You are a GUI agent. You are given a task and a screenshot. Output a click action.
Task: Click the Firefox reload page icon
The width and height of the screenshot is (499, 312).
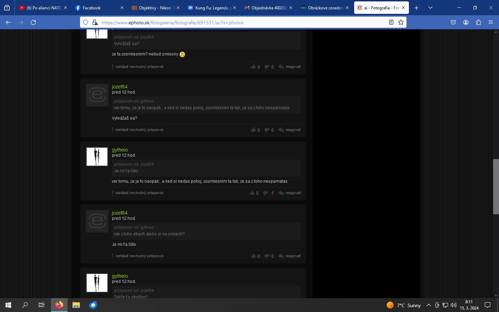33,23
